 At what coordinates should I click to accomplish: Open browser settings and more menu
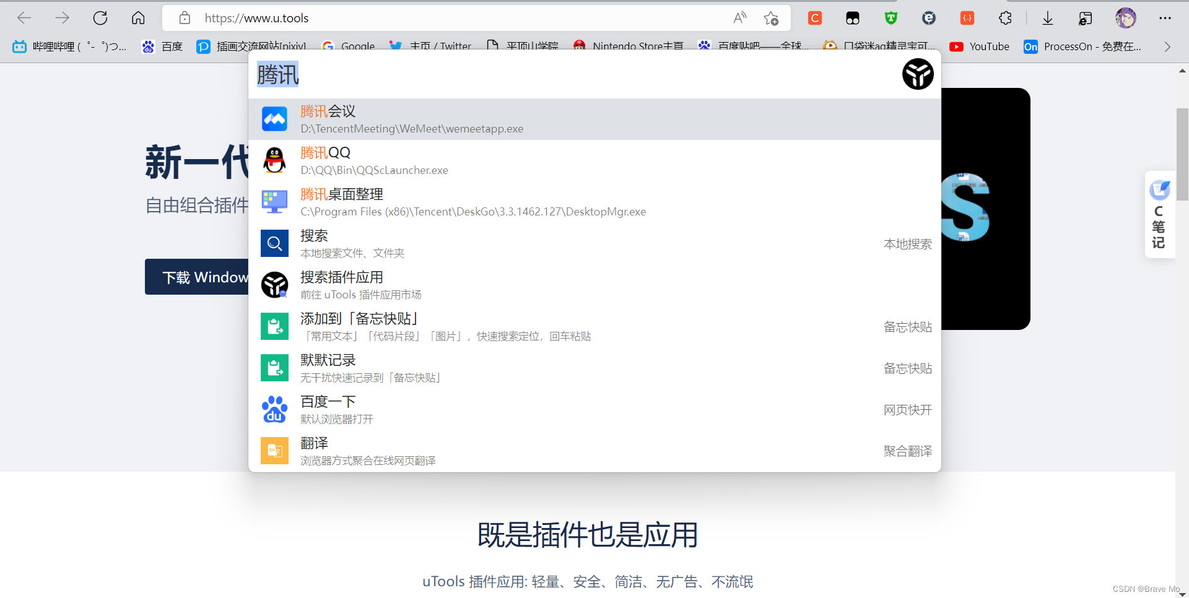click(1165, 18)
